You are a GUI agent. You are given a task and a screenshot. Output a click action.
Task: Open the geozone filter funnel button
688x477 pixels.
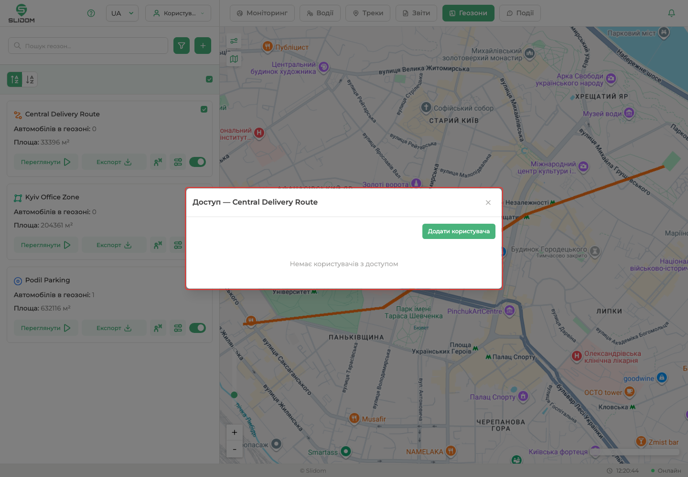182,46
